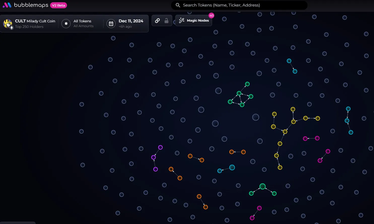Select the top purple bubble in purple chain
This screenshot has height=224, width=374.
pos(160,147)
